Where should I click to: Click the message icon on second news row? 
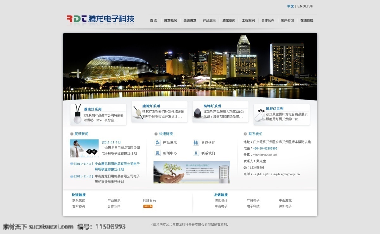72,164
